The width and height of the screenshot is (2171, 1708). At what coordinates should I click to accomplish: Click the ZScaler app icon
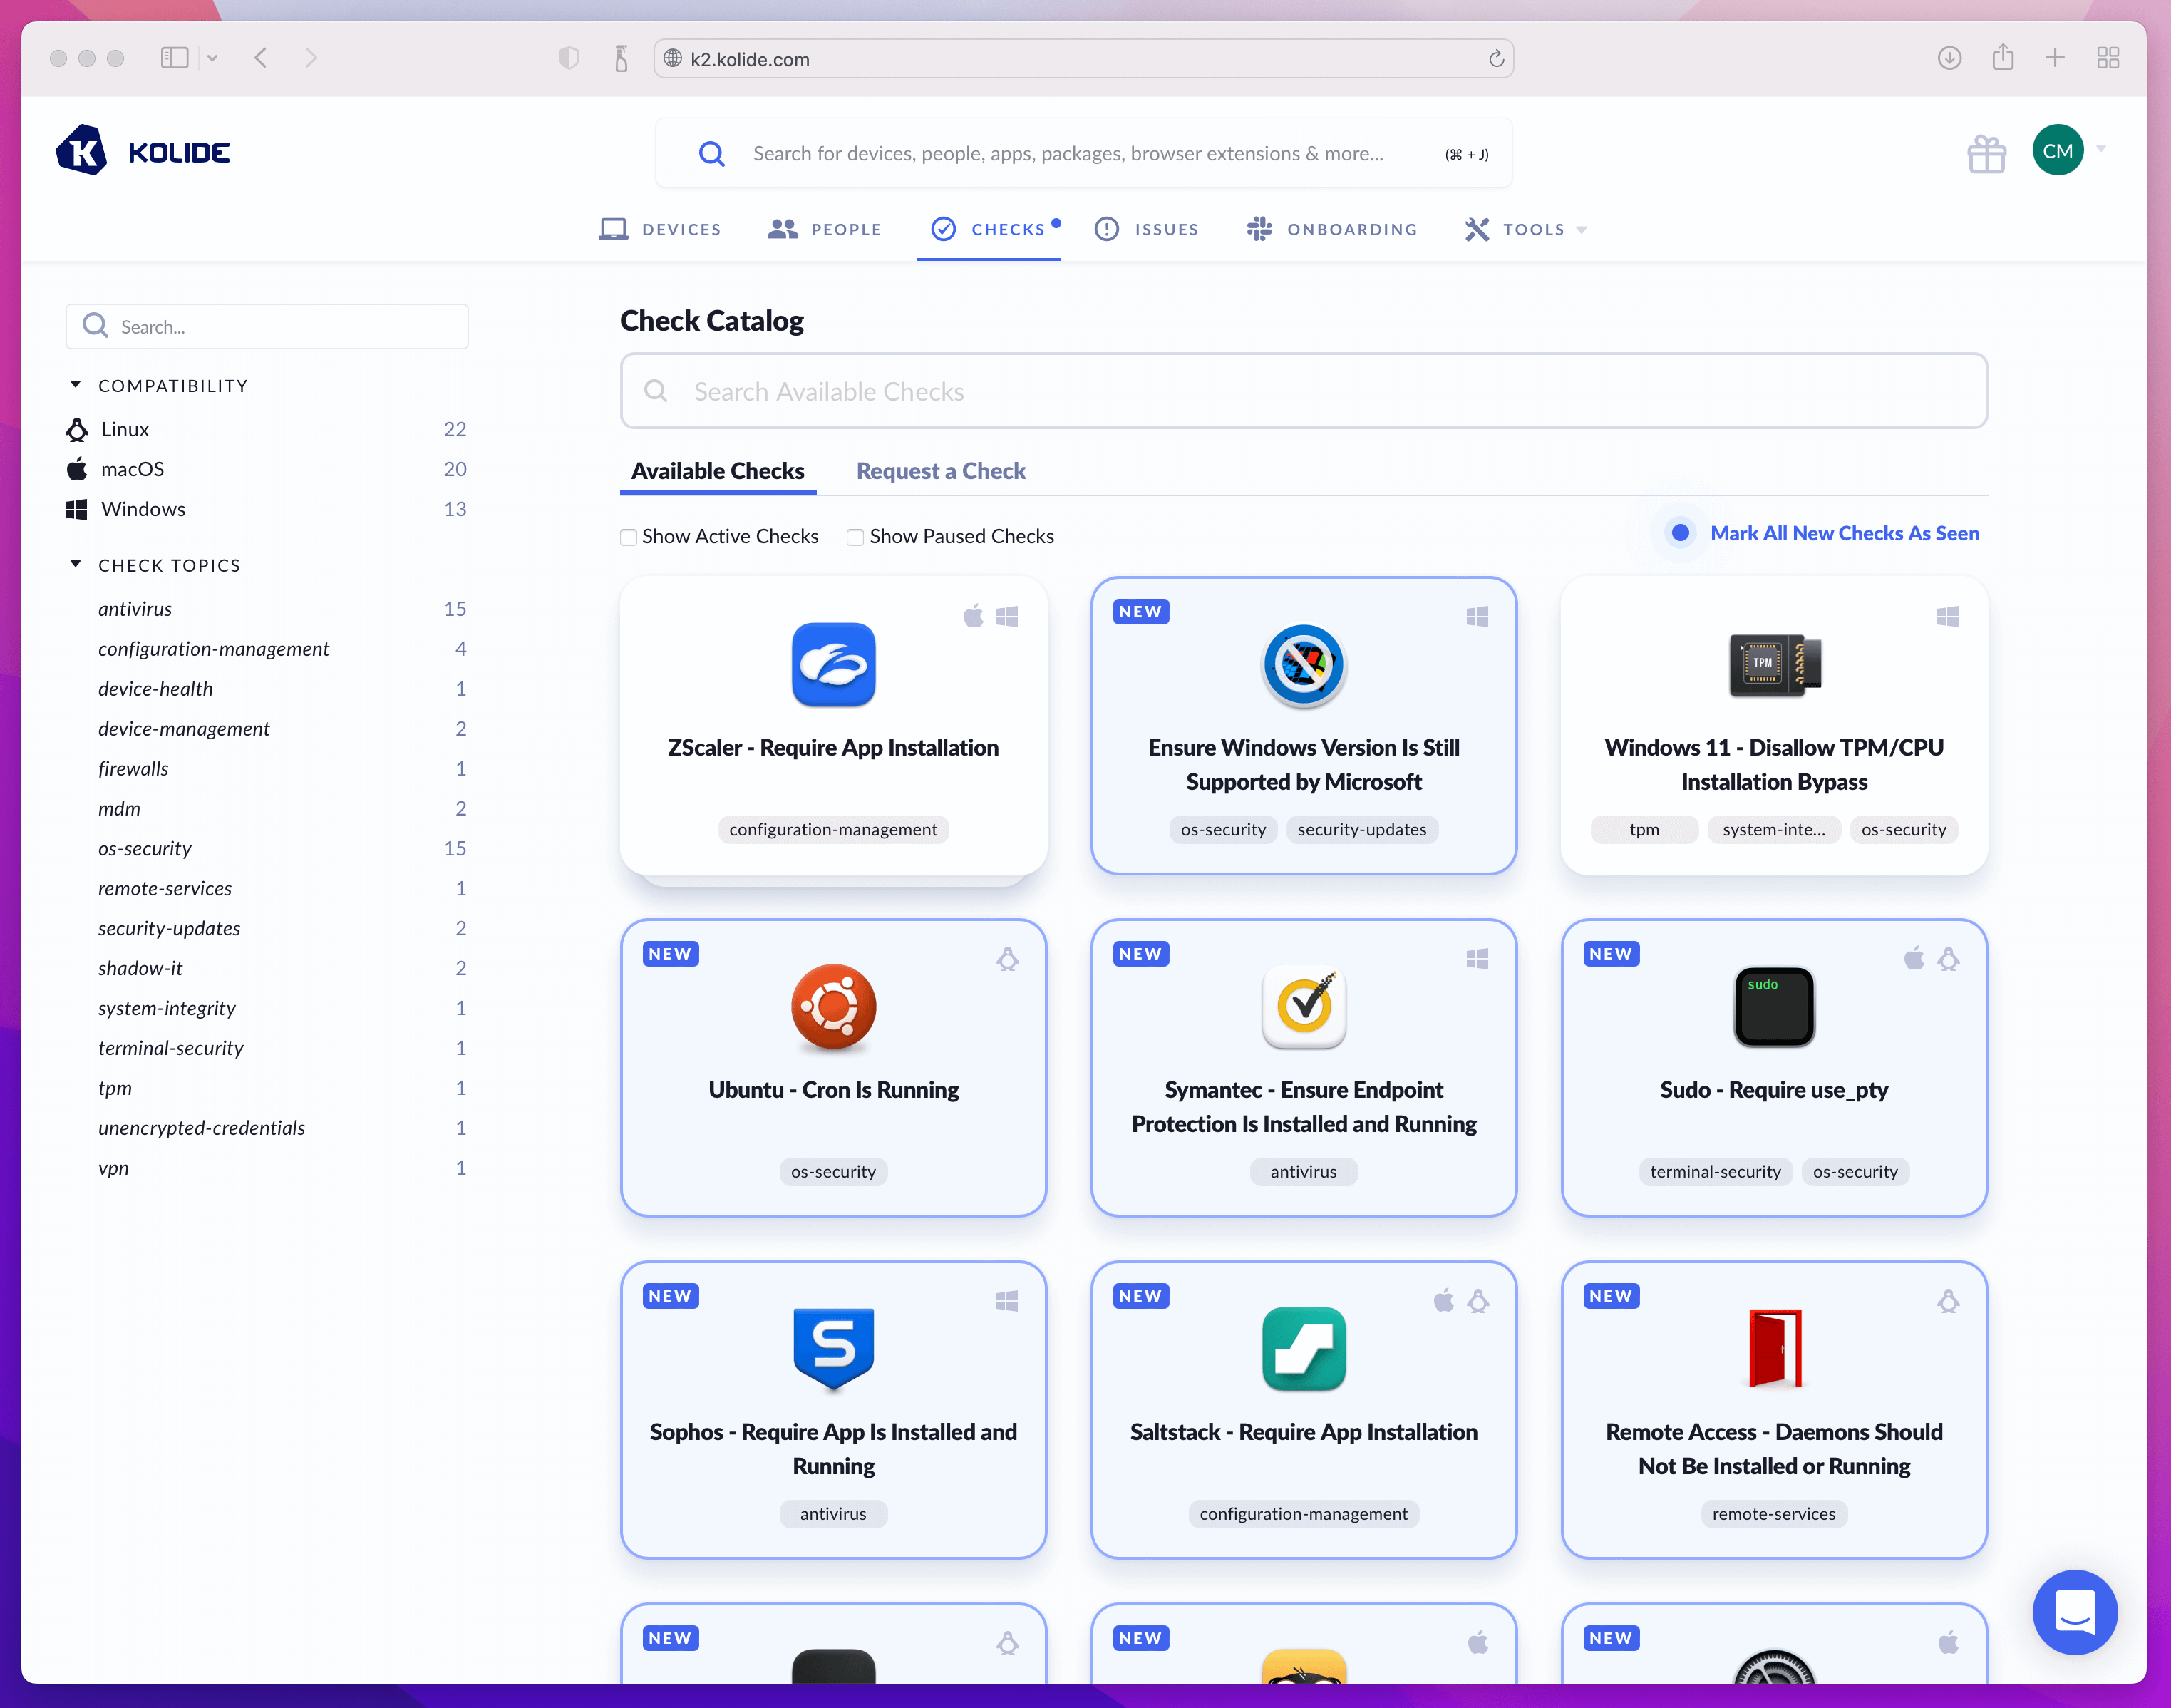(833, 664)
